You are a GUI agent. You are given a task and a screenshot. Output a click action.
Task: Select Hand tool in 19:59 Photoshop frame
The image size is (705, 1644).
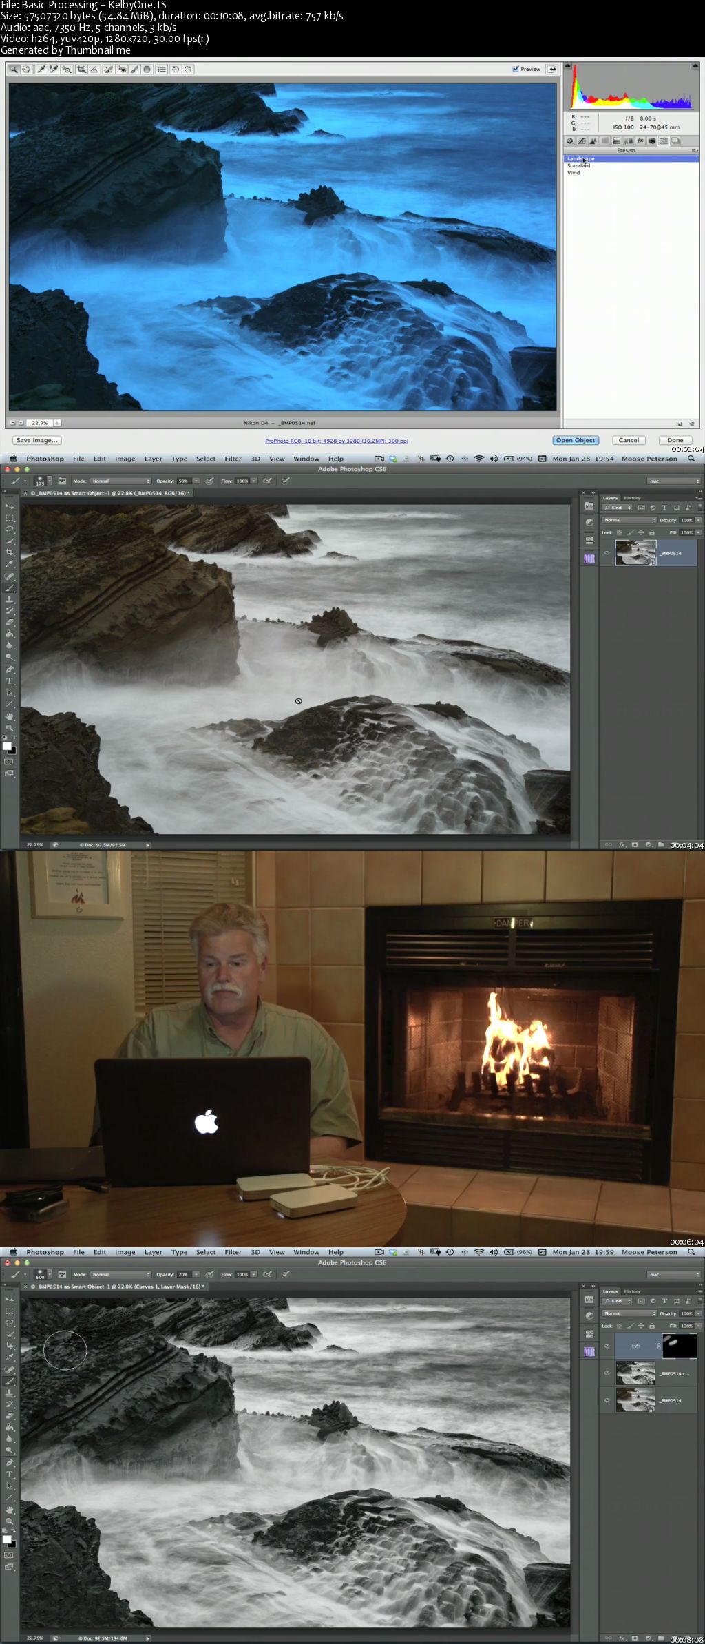click(10, 1510)
